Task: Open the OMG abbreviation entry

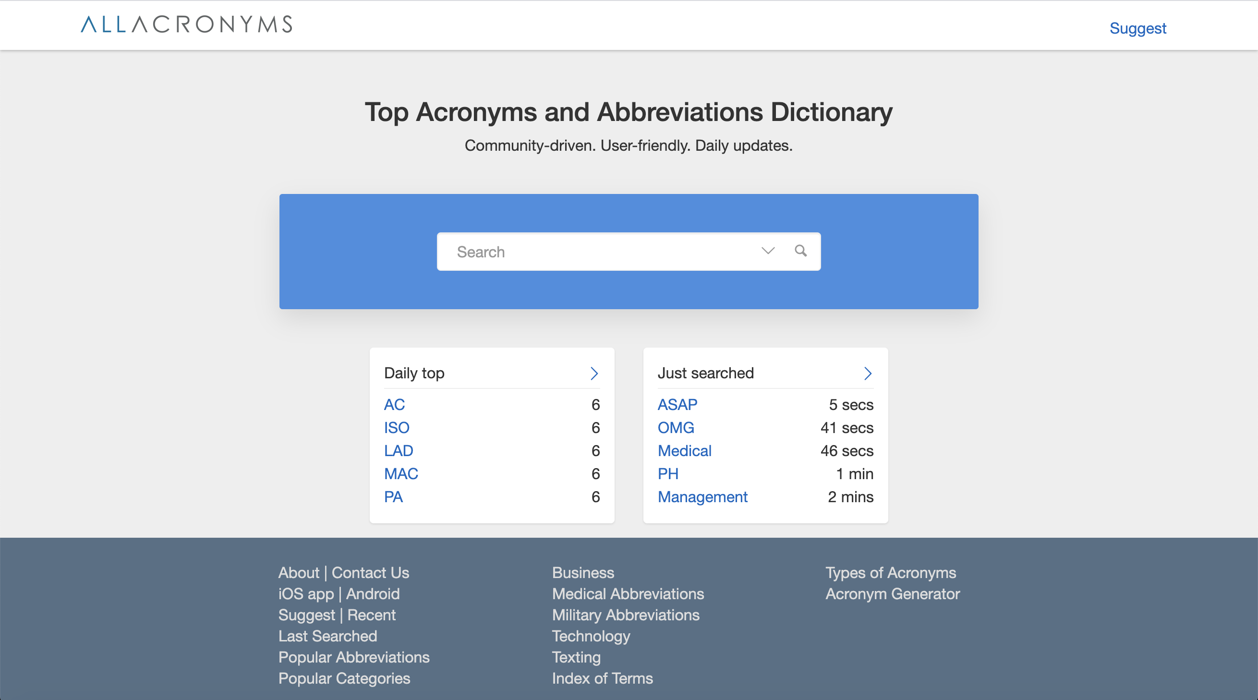Action: pyautogui.click(x=676, y=428)
